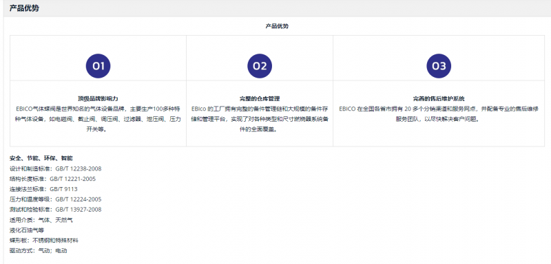This screenshot has width=551, height=264.
Task: Click the 适用介质：气体、天然气 line
Action: (41, 220)
